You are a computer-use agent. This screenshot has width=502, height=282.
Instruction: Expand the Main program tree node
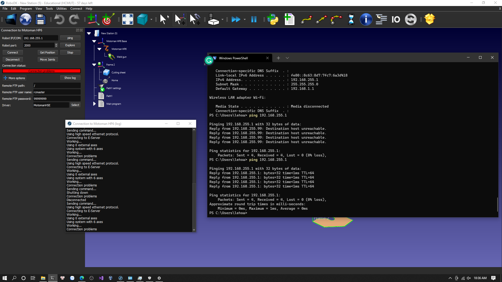pyautogui.click(x=94, y=104)
